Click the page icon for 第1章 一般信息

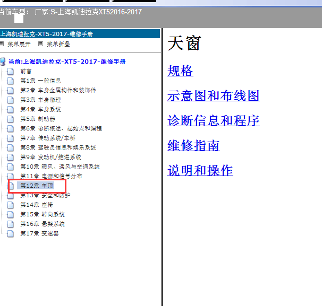click(x=11, y=81)
